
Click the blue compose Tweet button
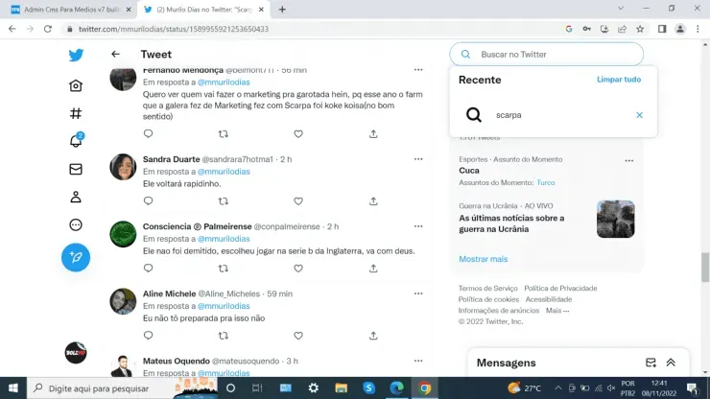pyautogui.click(x=76, y=257)
